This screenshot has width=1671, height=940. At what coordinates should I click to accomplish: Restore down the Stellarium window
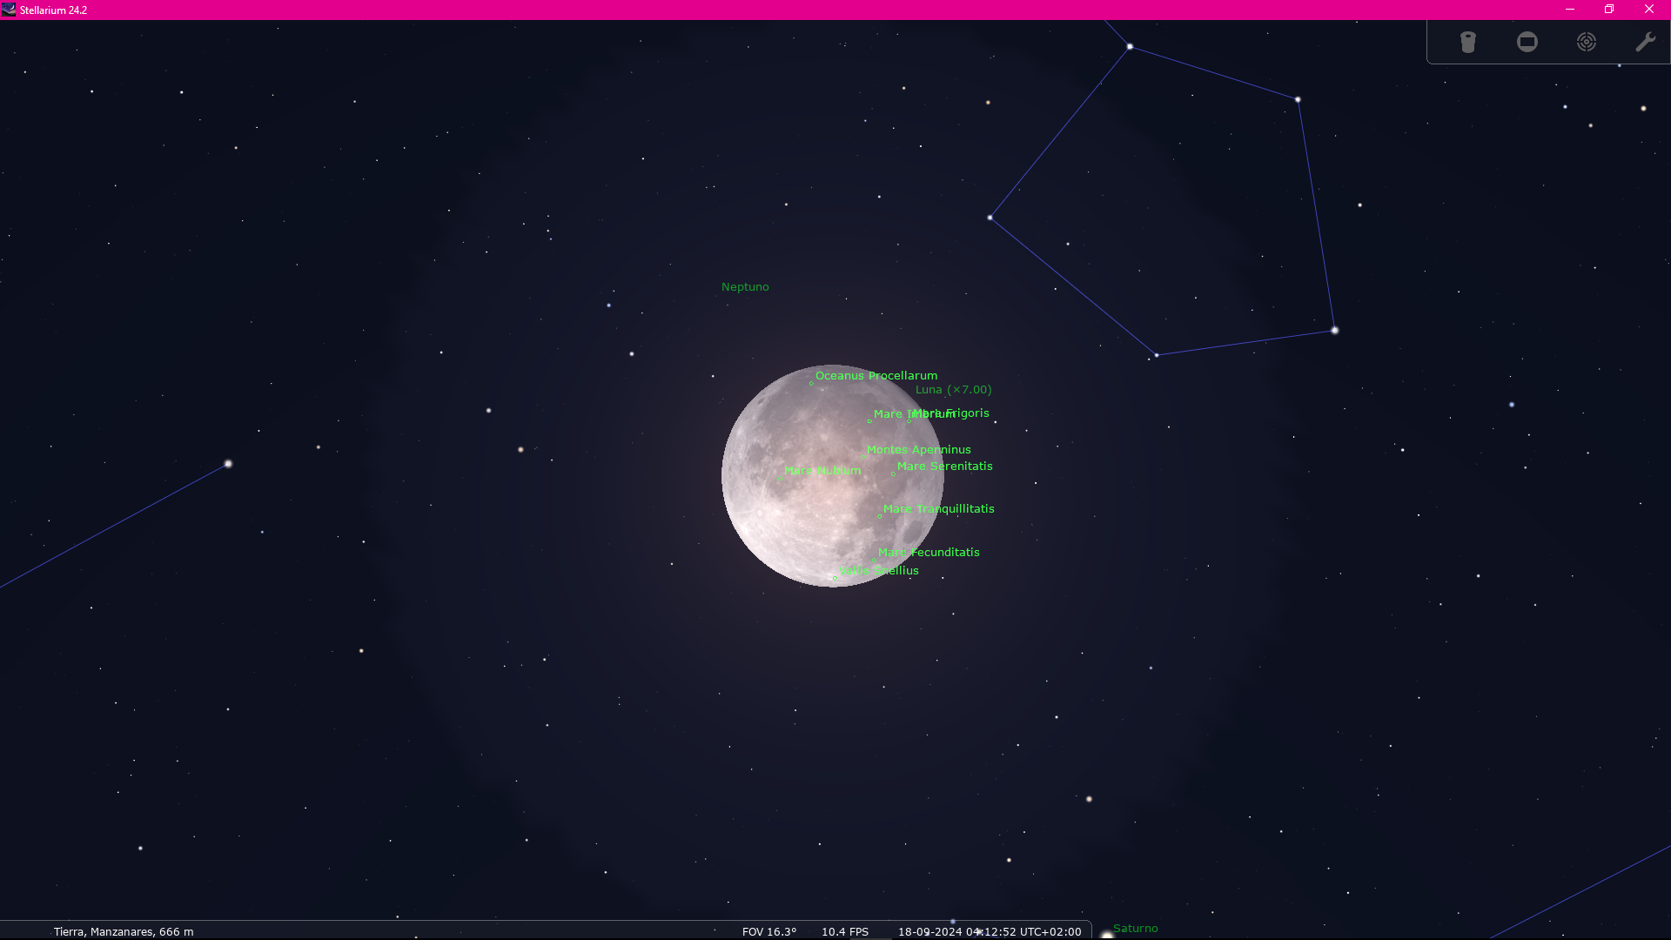pyautogui.click(x=1609, y=10)
